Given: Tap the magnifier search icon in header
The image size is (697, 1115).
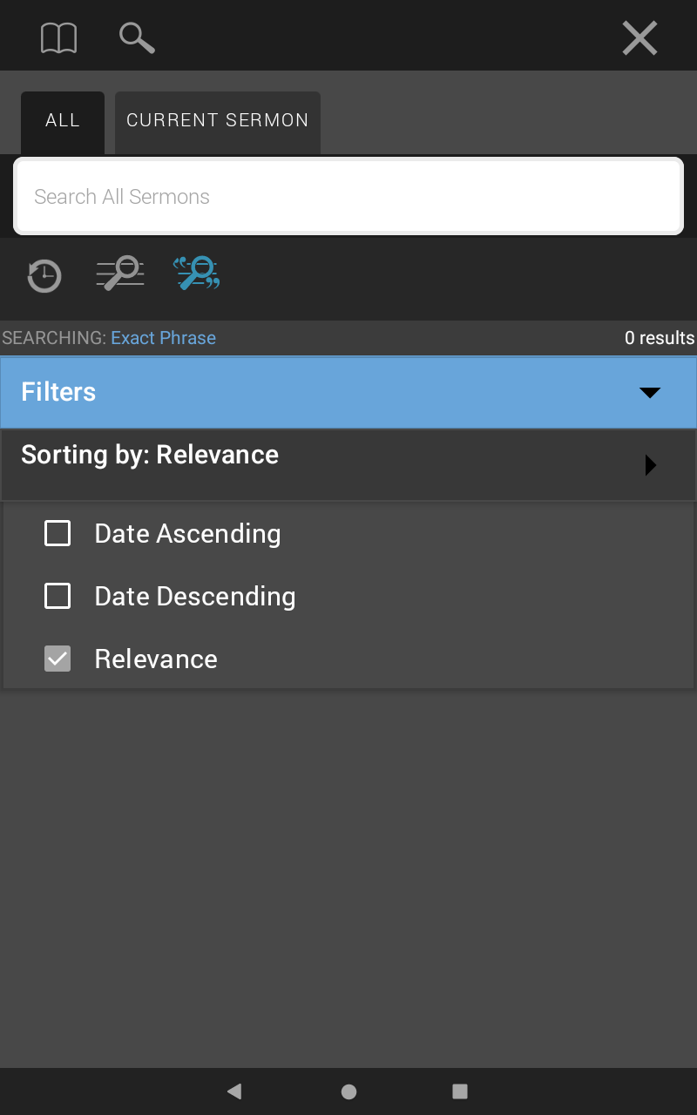Looking at the screenshot, I should click(x=137, y=38).
